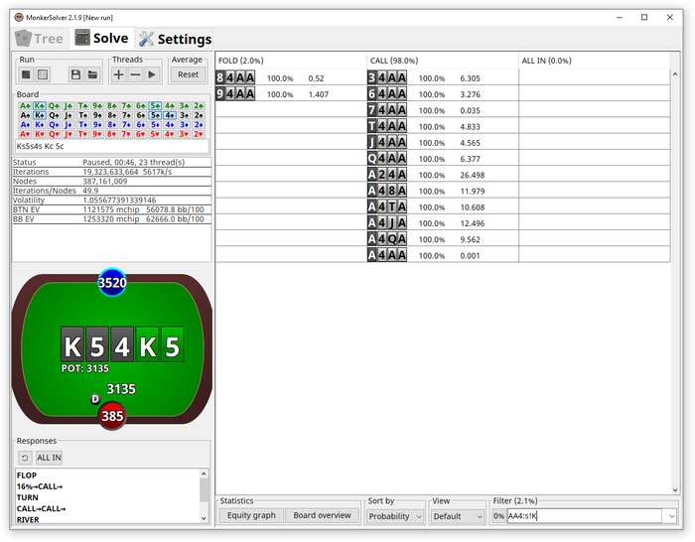Click the Volatility value 1.055677391339146

(x=119, y=201)
